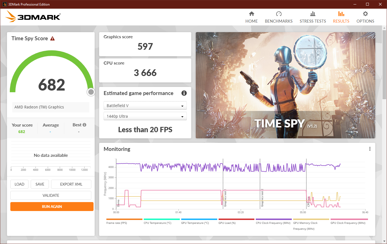This screenshot has width=387, height=244.
Task: Click the VALIDATE button
Action: coord(51,195)
